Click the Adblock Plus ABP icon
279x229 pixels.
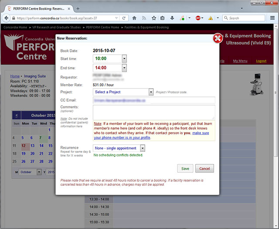tap(198, 18)
